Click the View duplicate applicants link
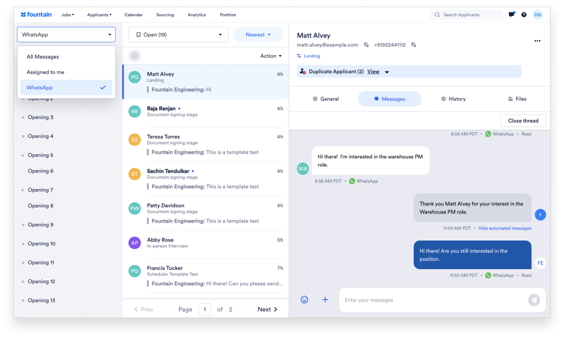 point(373,72)
